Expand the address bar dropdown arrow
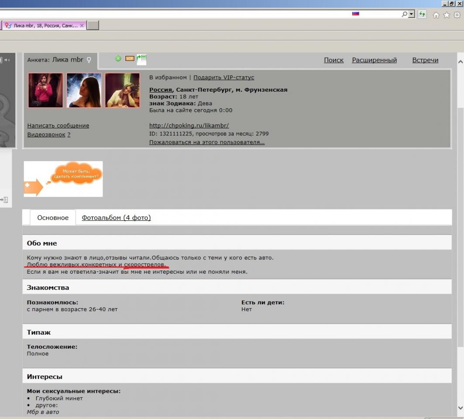Screen dimensions: 464x419 tap(412, 14)
